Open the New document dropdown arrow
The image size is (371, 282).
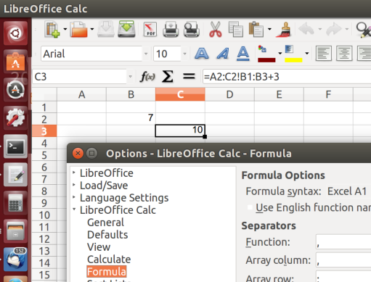(65, 29)
